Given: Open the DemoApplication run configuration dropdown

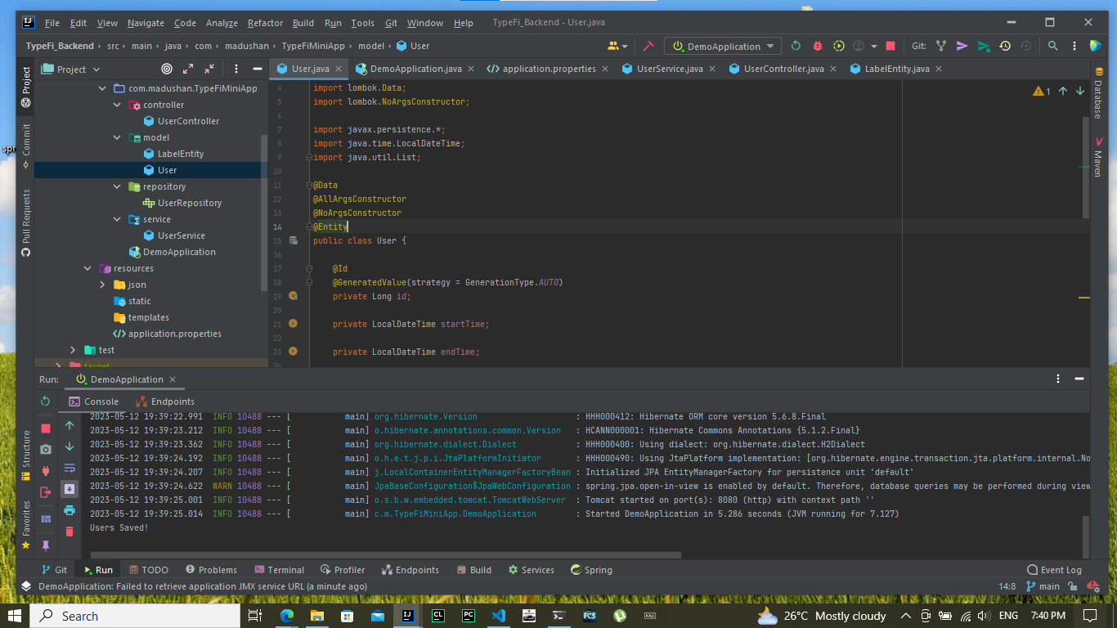Looking at the screenshot, I should click(722, 46).
